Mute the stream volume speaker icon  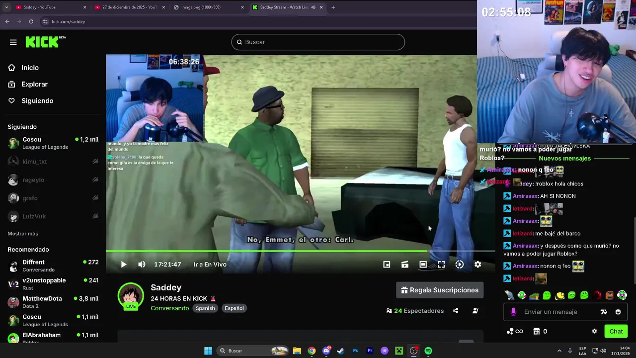pos(142,265)
